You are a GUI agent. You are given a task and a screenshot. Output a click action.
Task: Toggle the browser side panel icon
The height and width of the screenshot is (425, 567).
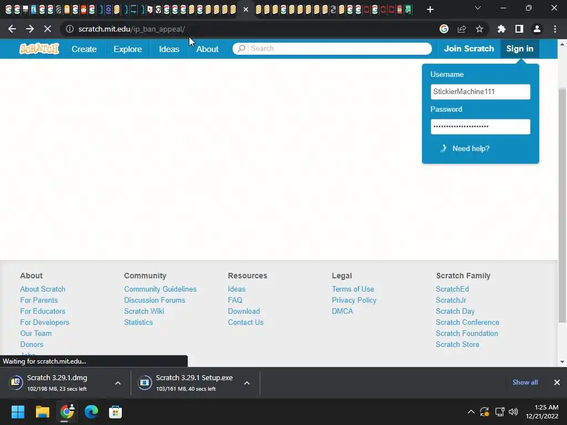[519, 29]
